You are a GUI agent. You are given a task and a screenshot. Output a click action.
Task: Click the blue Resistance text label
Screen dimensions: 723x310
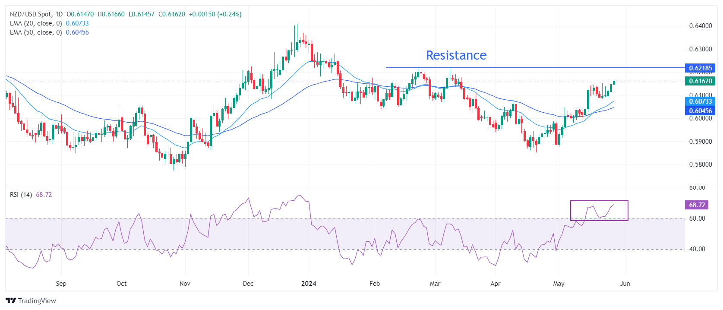click(x=456, y=55)
